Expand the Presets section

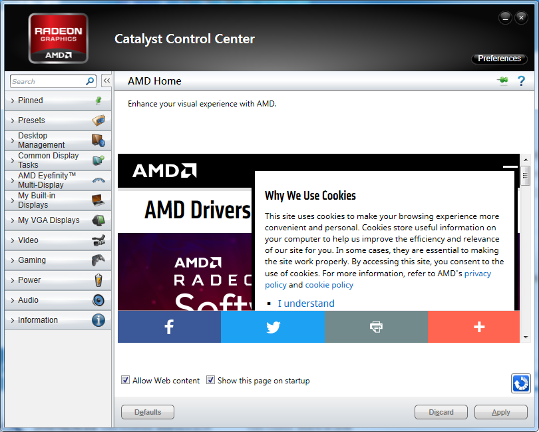tap(58, 120)
